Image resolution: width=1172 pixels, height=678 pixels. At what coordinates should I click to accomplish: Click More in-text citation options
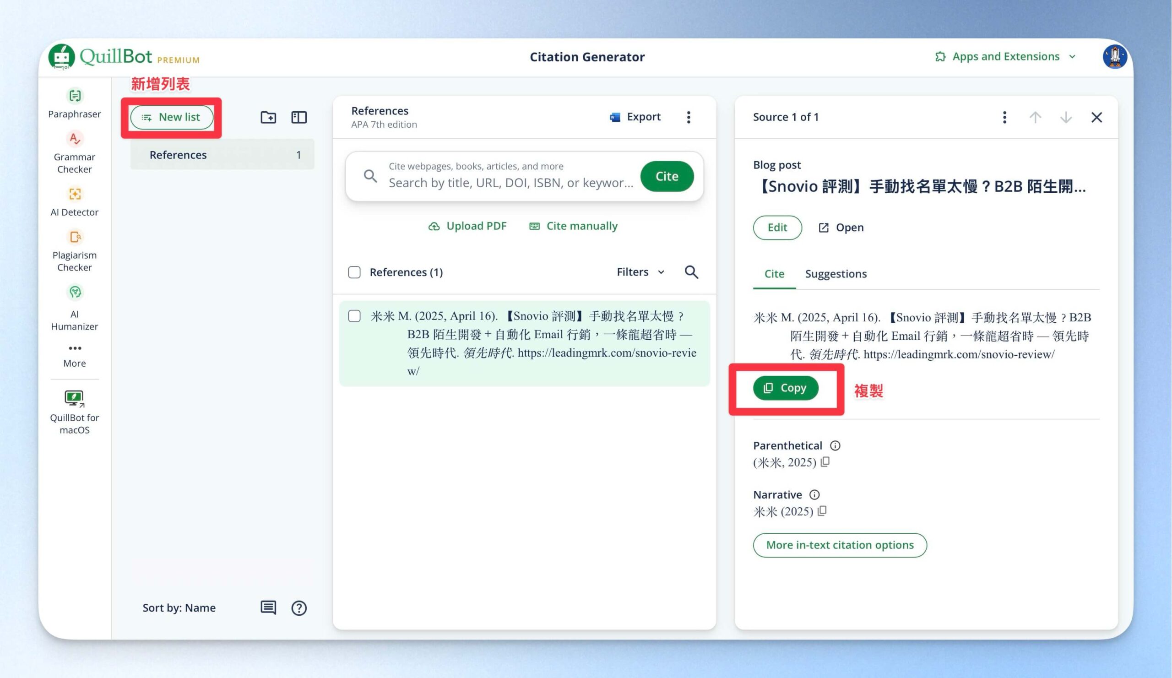coord(840,545)
